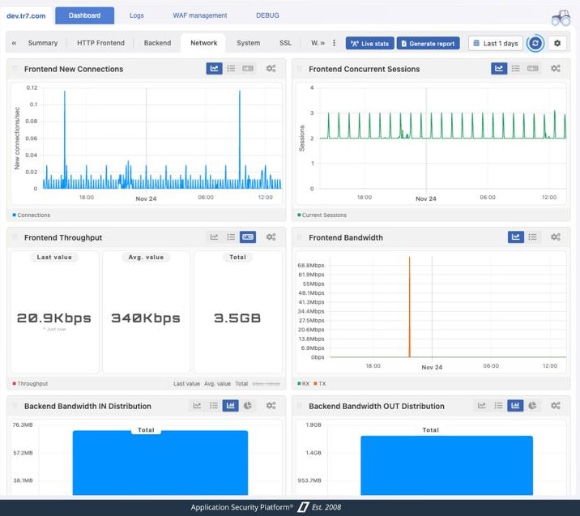Select list view for Frontend Bandwidth
The height and width of the screenshot is (516, 580).
532,237
